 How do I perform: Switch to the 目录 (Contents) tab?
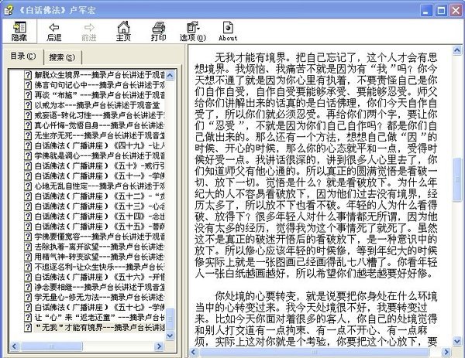(x=22, y=56)
